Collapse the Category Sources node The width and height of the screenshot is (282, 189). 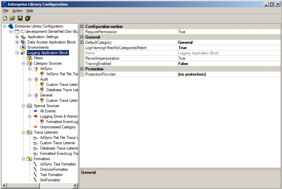(23, 63)
